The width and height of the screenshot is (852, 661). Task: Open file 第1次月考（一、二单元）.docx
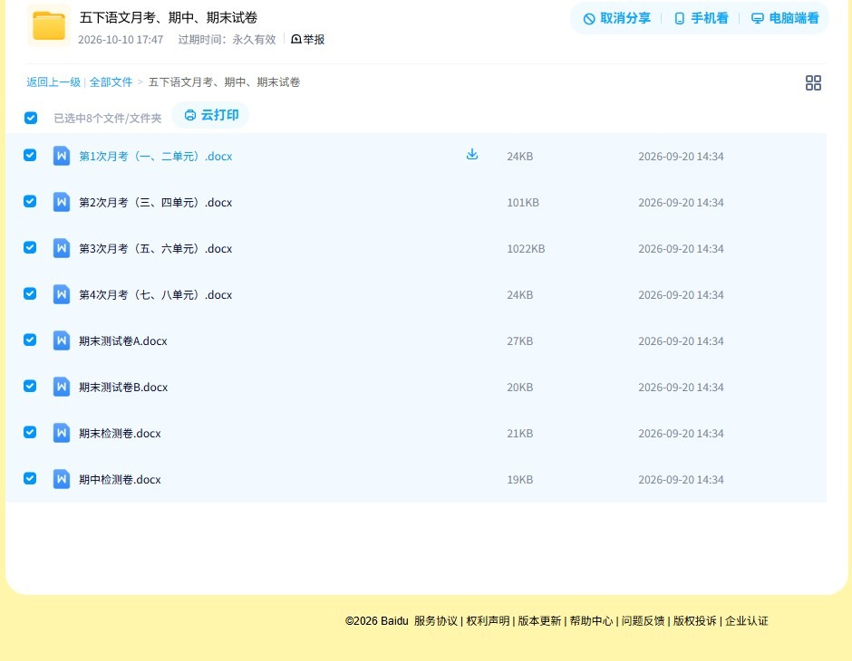[155, 157]
